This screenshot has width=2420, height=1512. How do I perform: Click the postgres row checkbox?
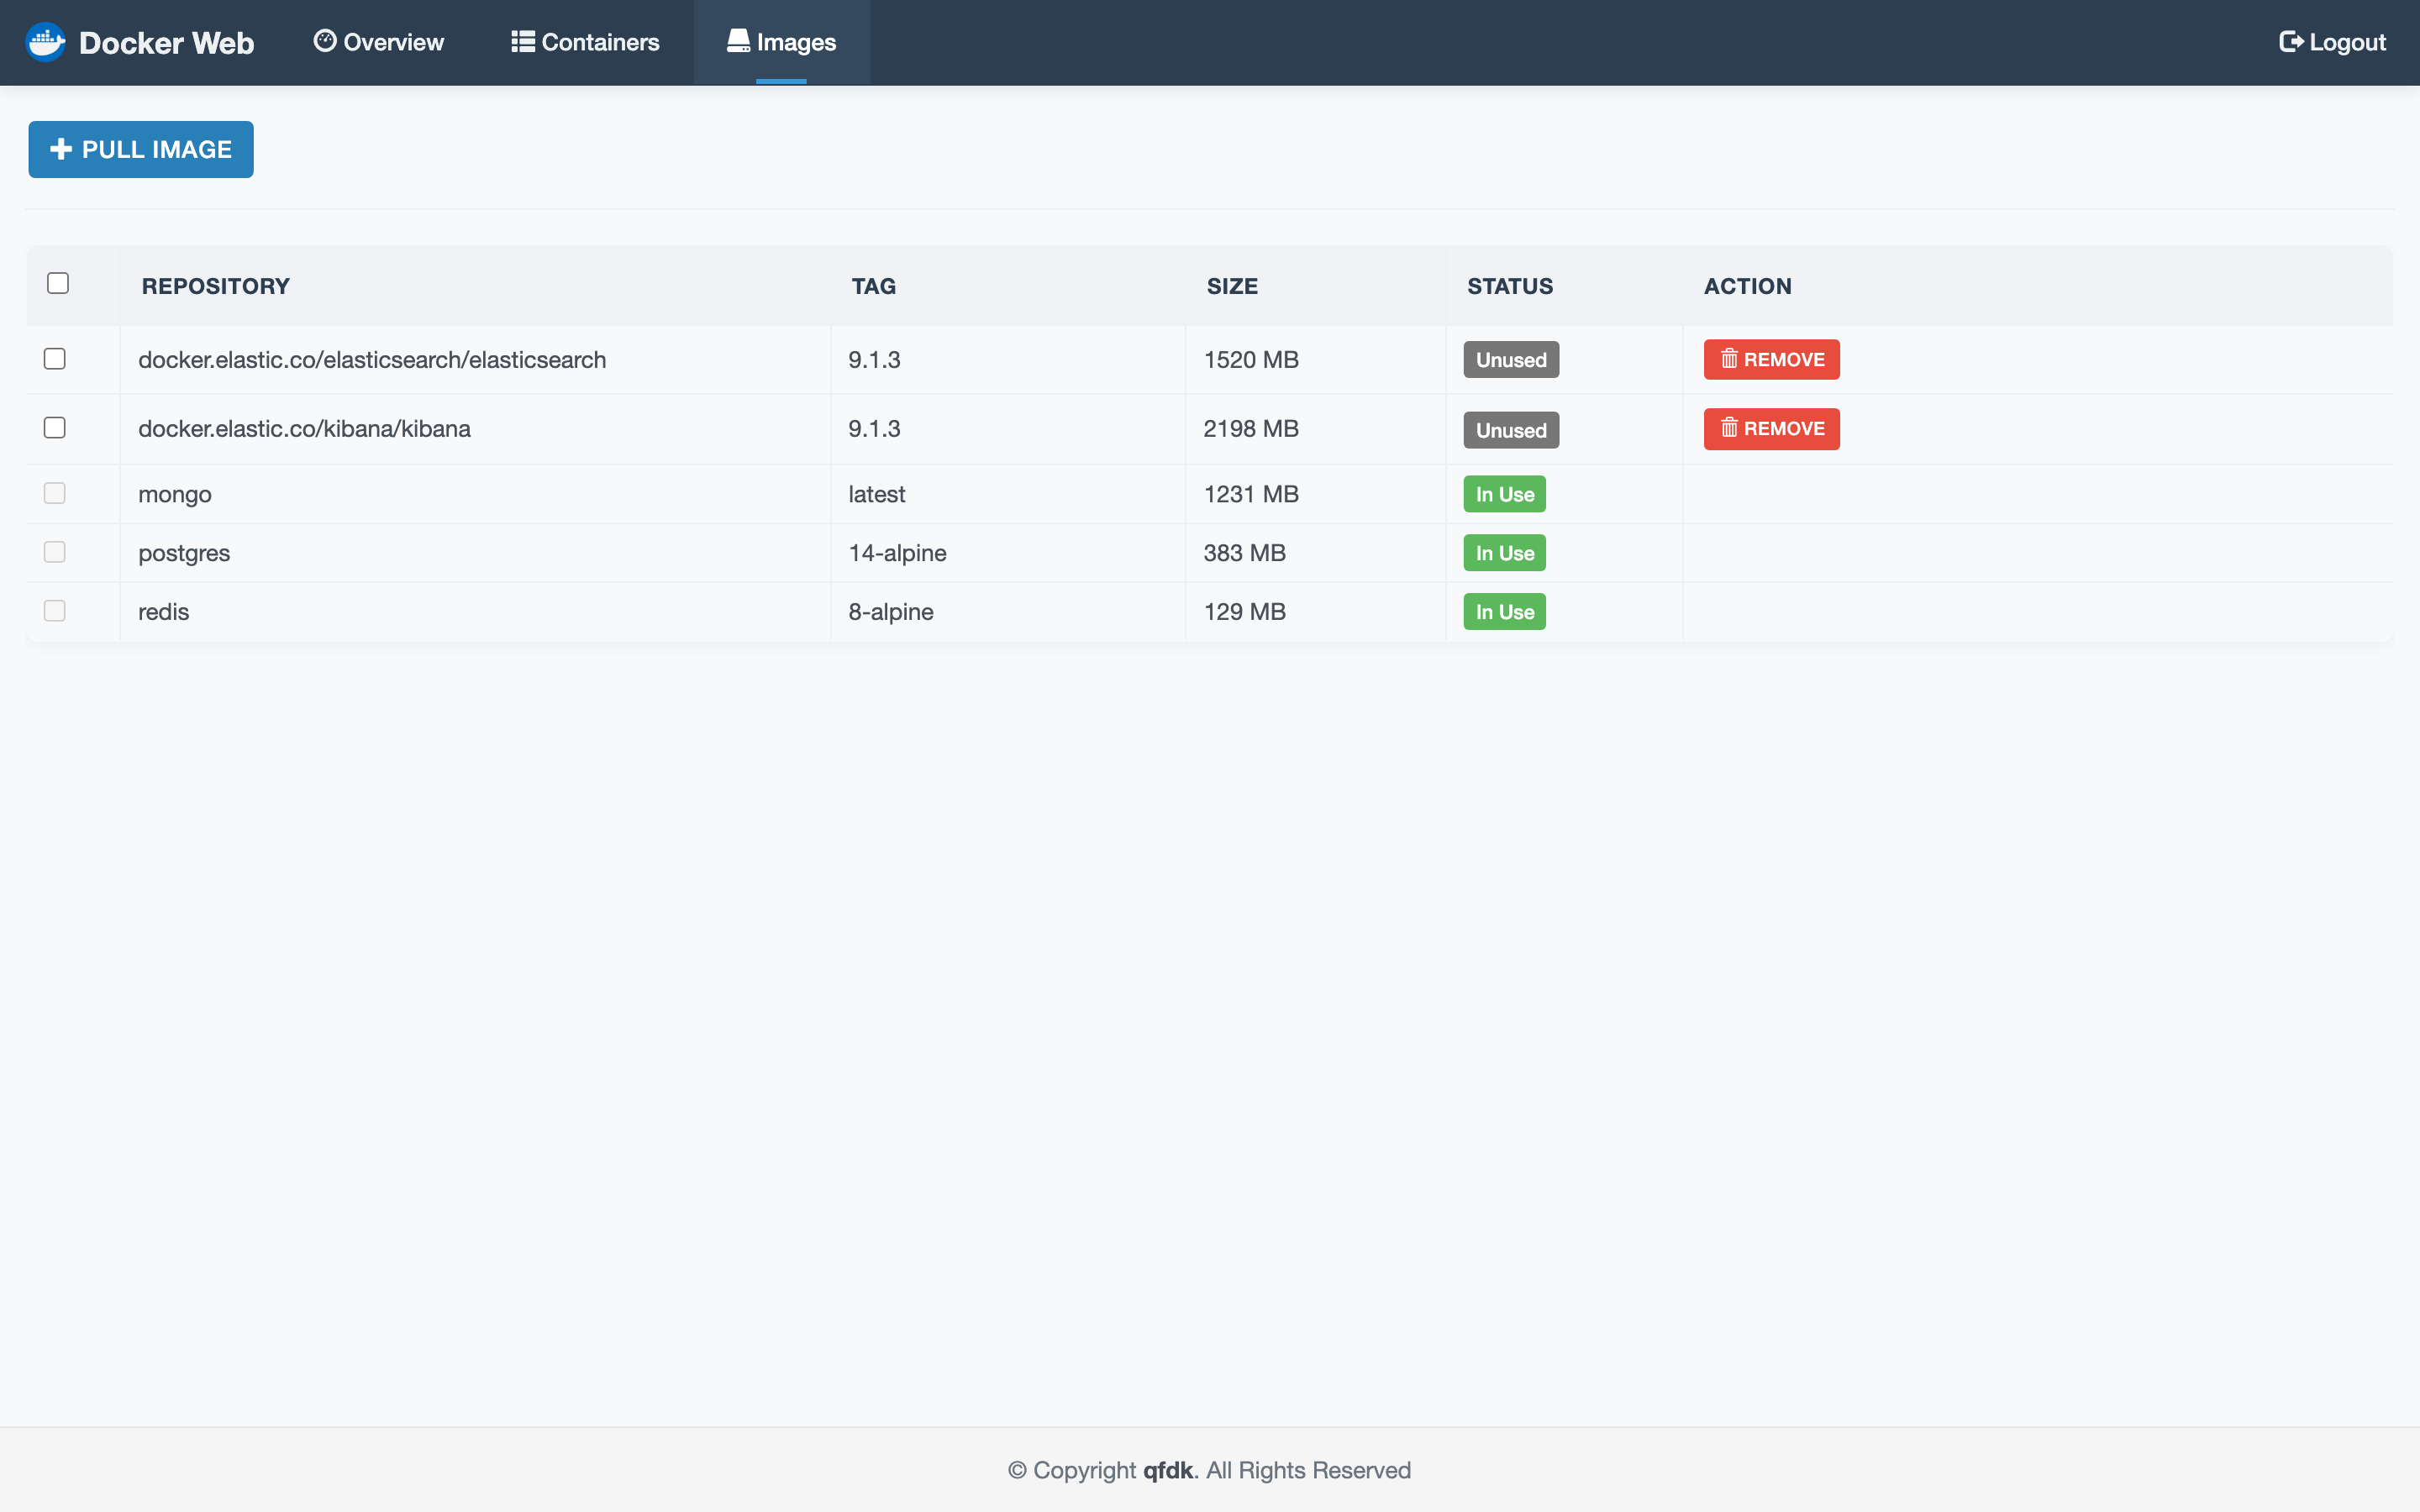coord(55,552)
